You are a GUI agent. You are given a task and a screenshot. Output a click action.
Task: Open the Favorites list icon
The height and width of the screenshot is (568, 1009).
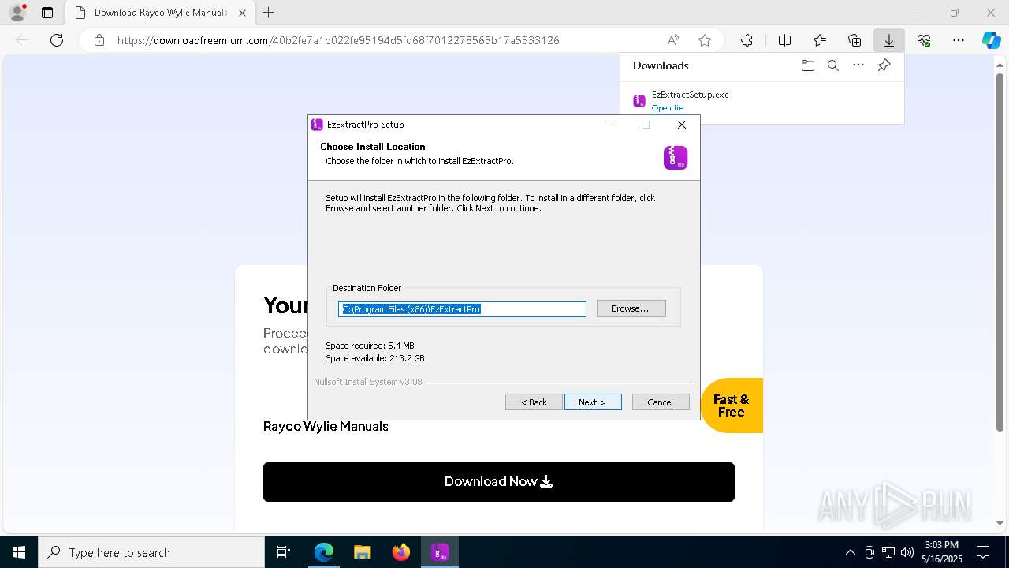pyautogui.click(x=820, y=40)
